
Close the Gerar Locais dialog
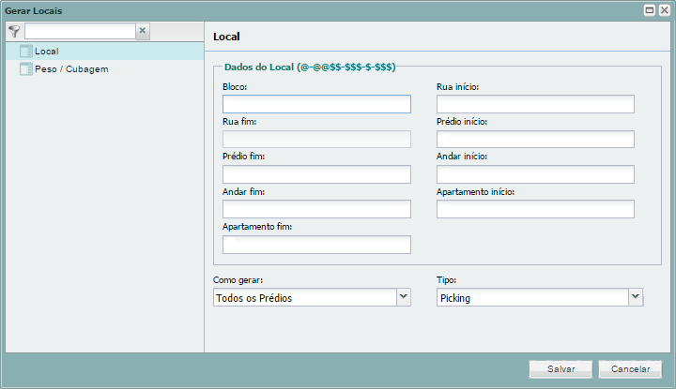click(x=665, y=10)
